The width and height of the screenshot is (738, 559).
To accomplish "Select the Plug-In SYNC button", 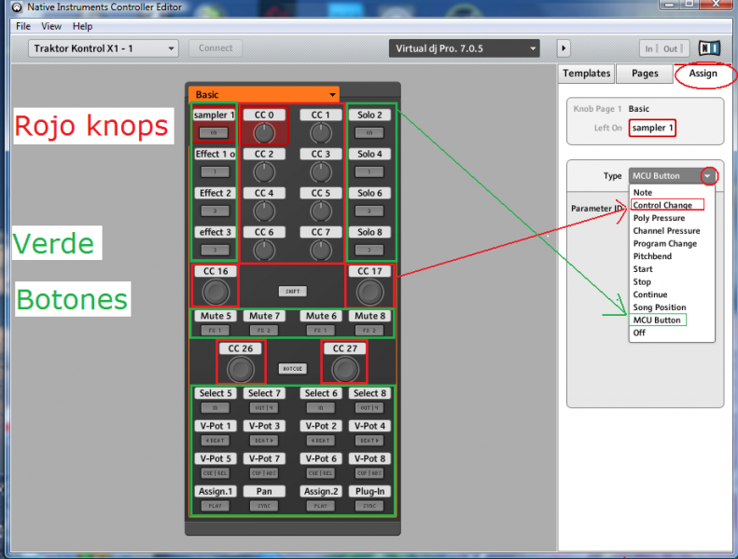I will (x=369, y=506).
